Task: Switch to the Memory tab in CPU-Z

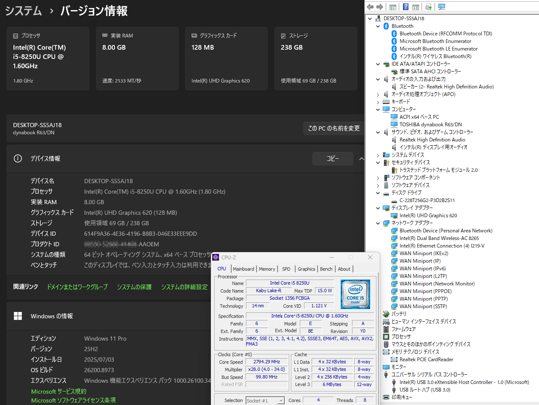Action: point(267,269)
